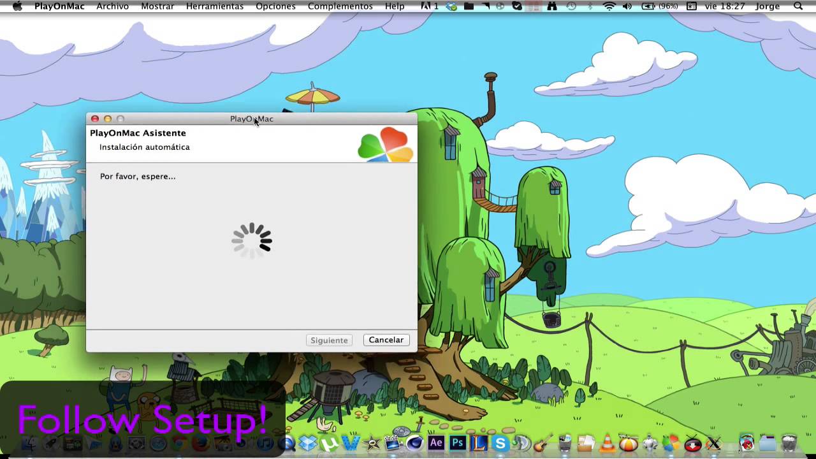Open the Mostrar menu

(157, 6)
